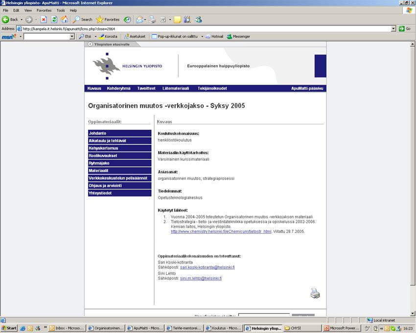Open the Roolikuvaukset sidebar item
Screen dimensions: 416x333
[x=119, y=156]
